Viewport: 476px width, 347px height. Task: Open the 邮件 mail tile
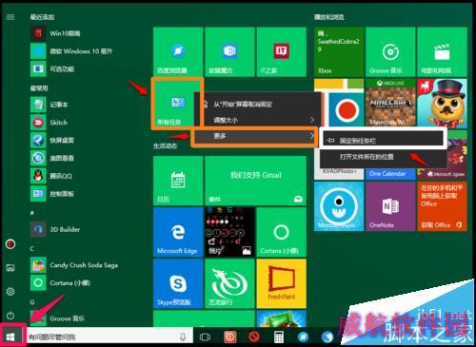[x=255, y=181]
